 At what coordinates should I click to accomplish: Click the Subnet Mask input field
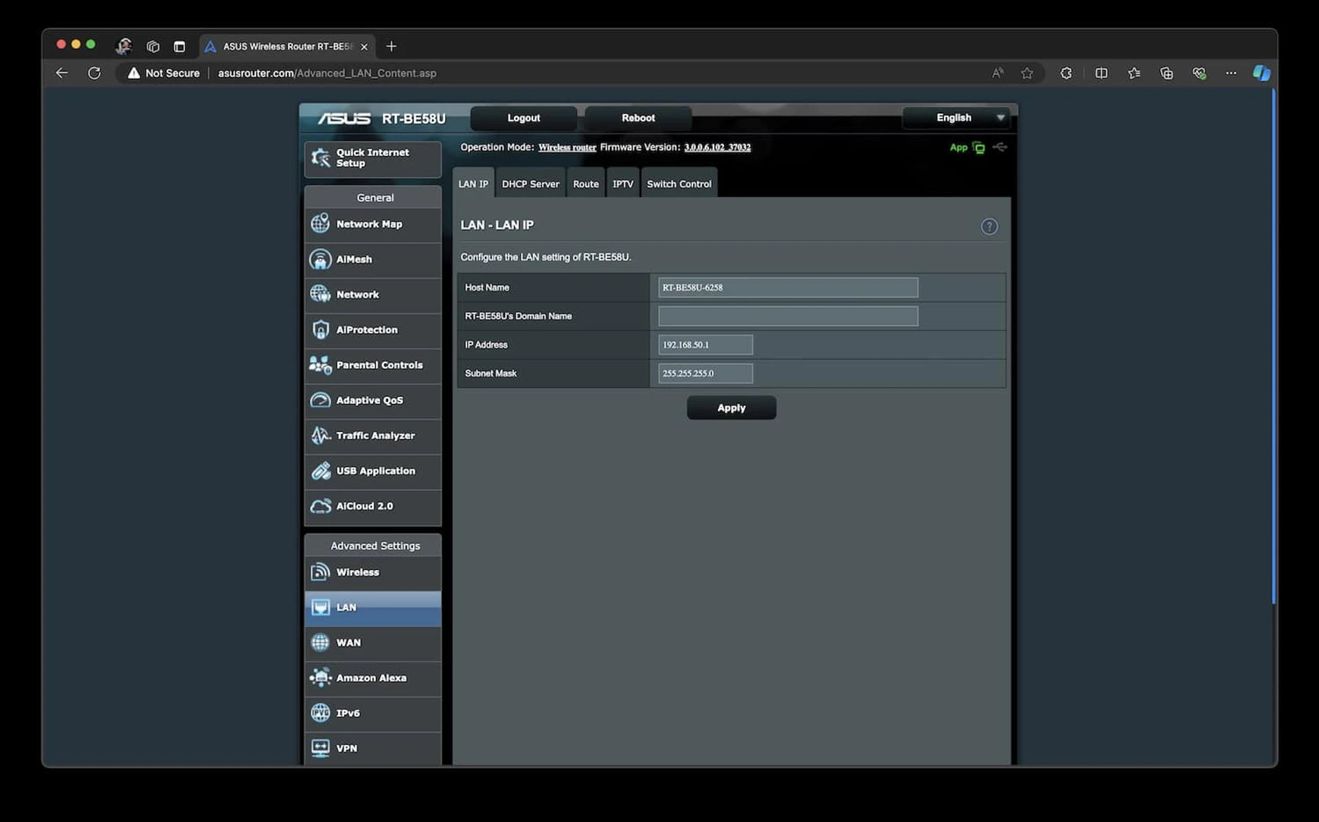coord(706,374)
